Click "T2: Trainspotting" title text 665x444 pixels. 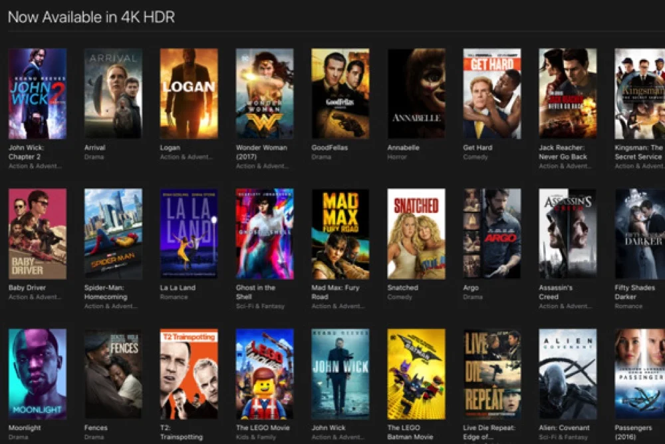click(x=182, y=432)
